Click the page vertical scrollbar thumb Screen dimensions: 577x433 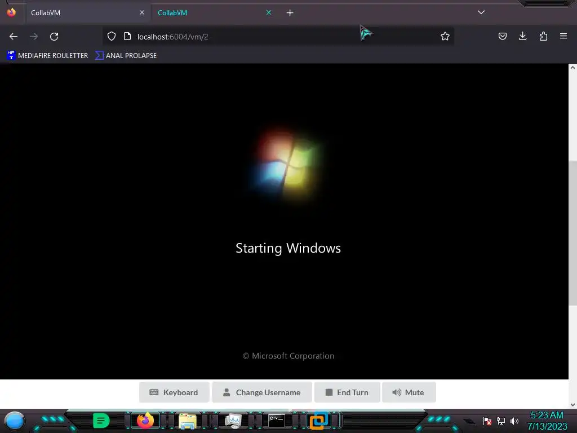(572, 233)
